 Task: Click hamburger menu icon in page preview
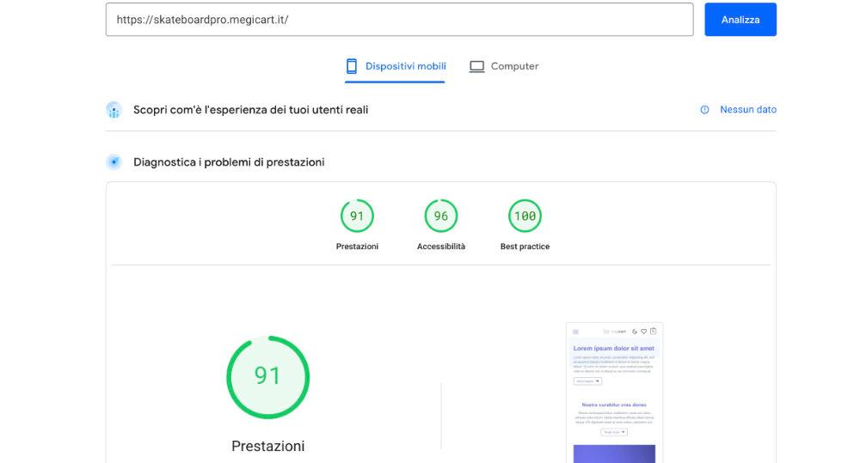coord(575,332)
